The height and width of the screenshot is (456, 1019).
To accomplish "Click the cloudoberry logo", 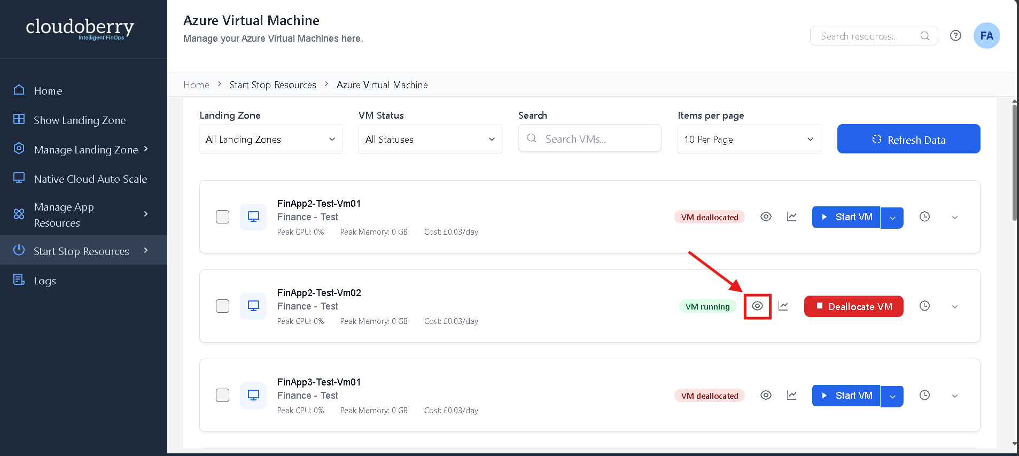I will [80, 29].
